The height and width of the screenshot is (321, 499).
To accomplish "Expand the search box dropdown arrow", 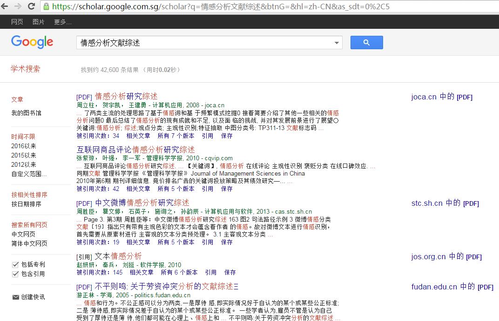I will [x=337, y=43].
